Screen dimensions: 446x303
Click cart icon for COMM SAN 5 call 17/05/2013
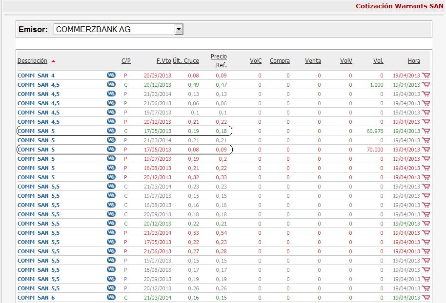pos(426,131)
